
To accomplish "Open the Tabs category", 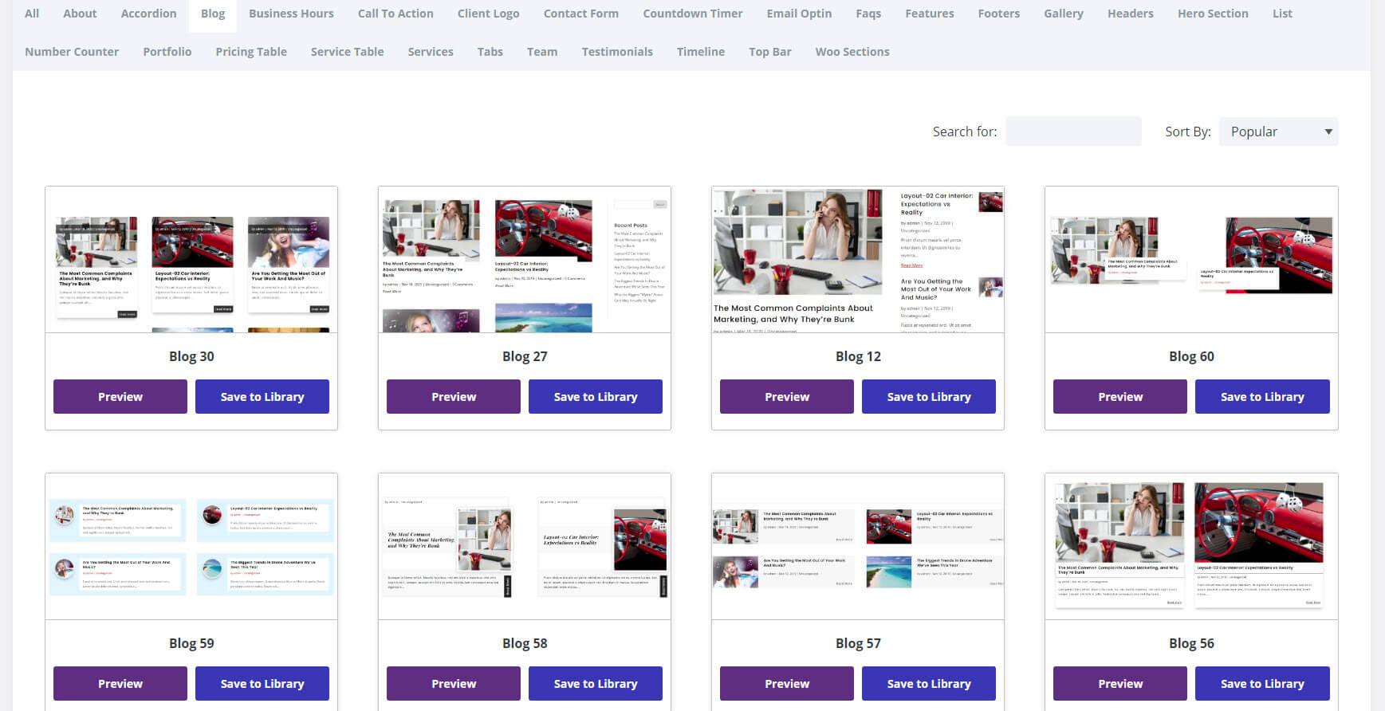I will [490, 52].
